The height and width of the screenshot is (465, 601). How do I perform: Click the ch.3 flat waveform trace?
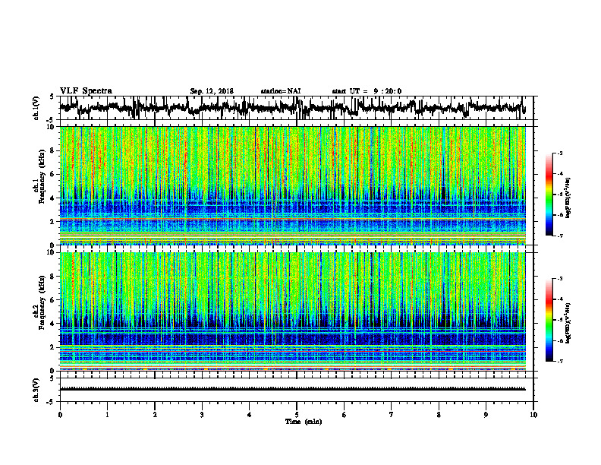pyautogui.click(x=293, y=389)
